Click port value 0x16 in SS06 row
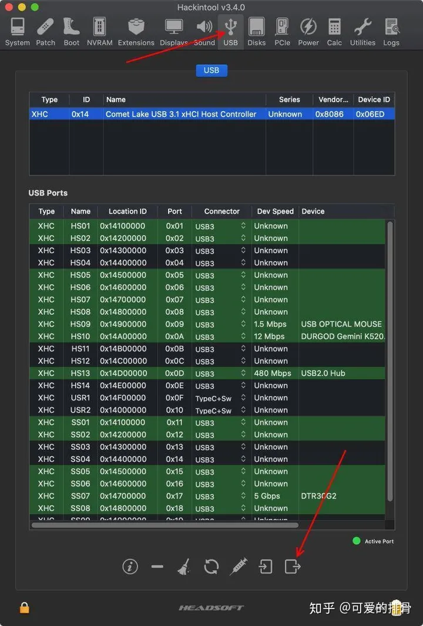 click(174, 484)
